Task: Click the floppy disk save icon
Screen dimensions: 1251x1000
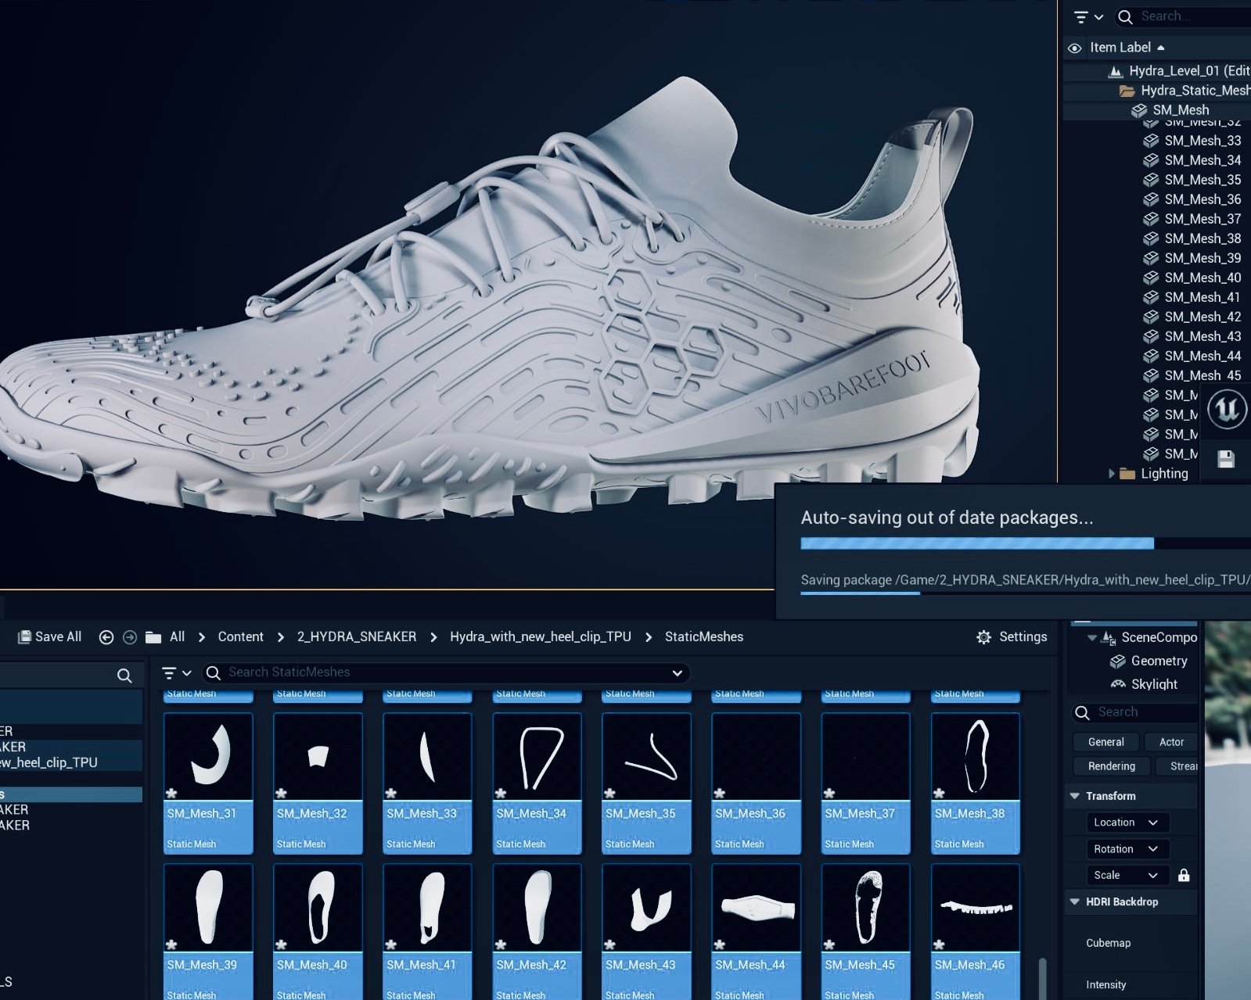Action: click(1226, 459)
